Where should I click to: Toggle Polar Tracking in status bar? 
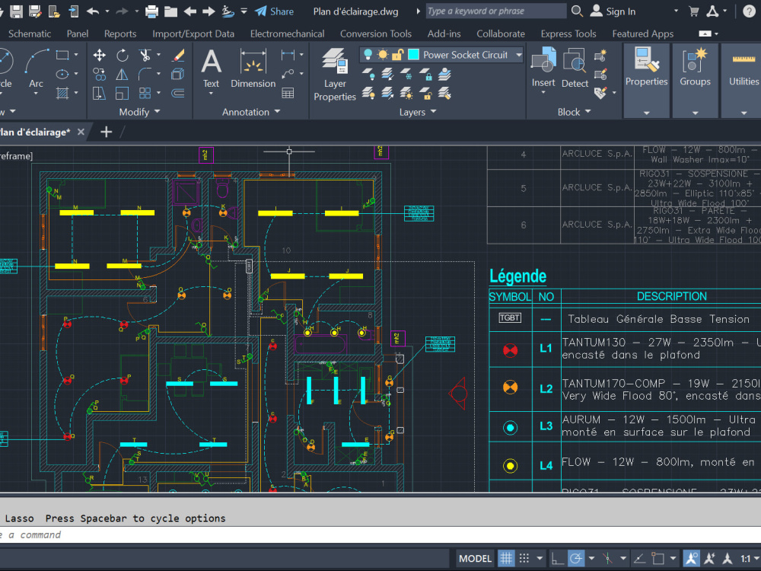point(576,558)
